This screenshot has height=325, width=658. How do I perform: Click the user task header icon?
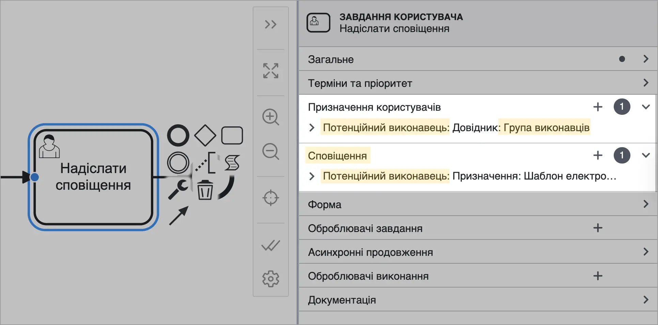point(318,23)
